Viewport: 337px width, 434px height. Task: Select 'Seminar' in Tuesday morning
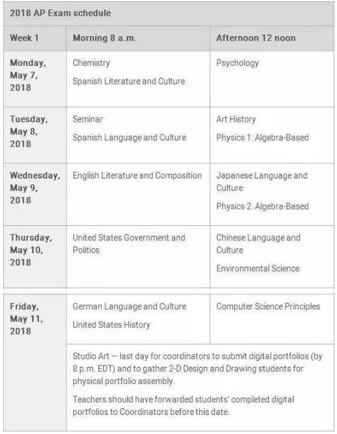(x=88, y=119)
